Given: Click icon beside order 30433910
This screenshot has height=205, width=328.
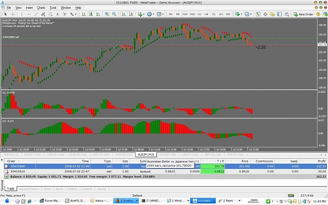Looking at the screenshot, I should 6,171.
